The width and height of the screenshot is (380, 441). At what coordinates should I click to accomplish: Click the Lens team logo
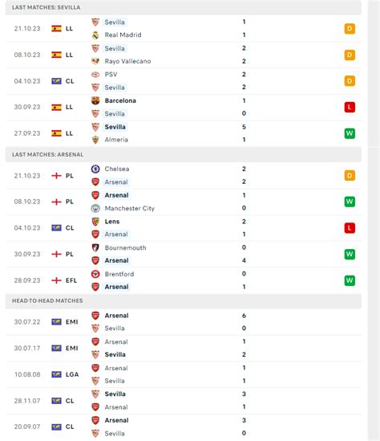click(95, 222)
